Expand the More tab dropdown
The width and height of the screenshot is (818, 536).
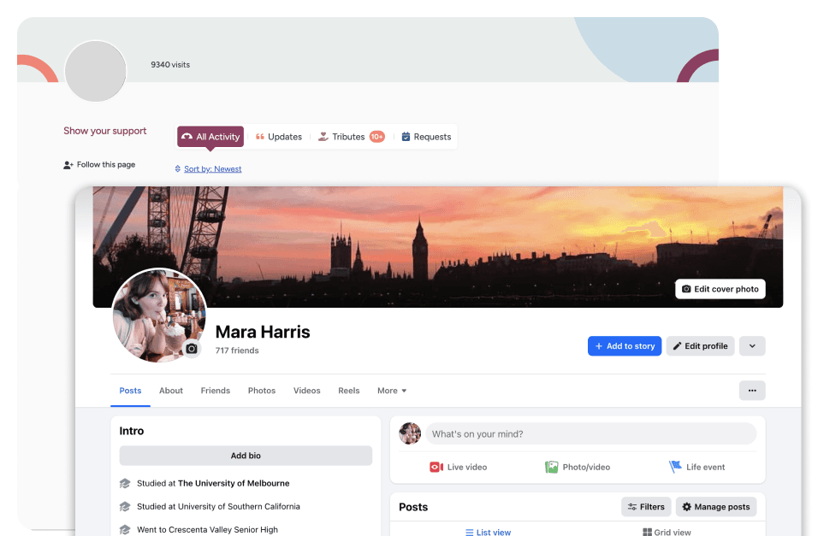point(392,391)
